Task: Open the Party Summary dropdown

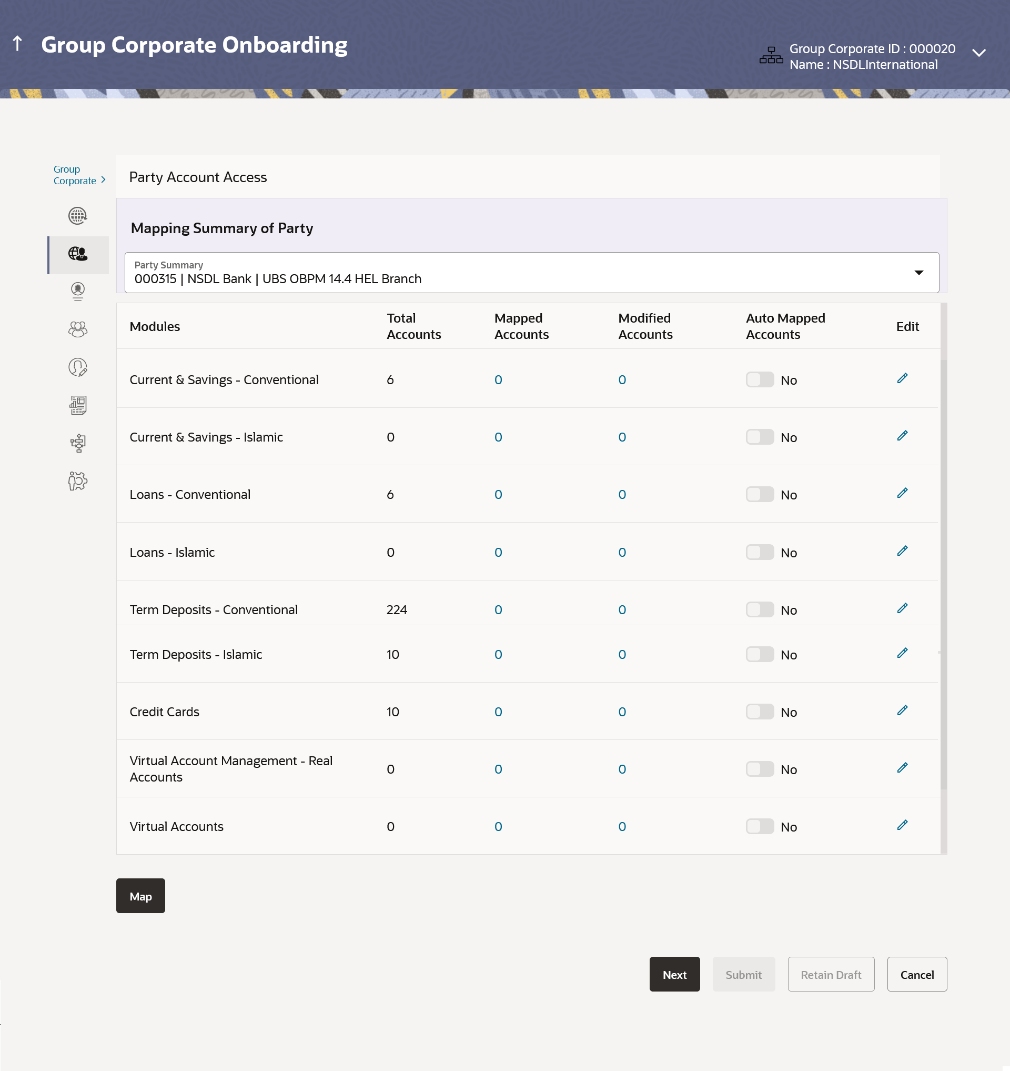Action: click(x=918, y=273)
